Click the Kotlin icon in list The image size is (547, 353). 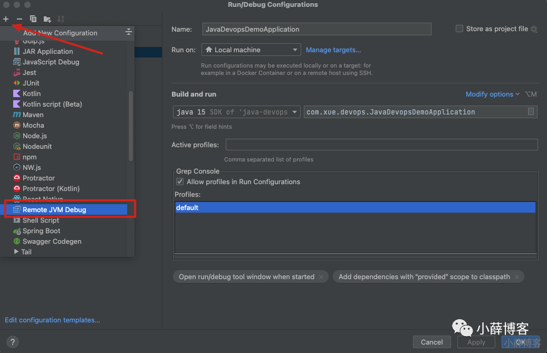[17, 93]
